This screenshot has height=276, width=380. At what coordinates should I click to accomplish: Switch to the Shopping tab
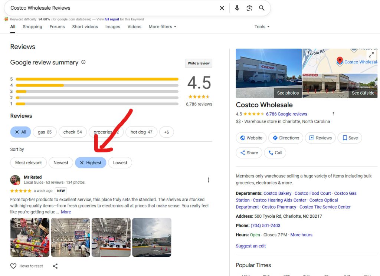(x=33, y=27)
